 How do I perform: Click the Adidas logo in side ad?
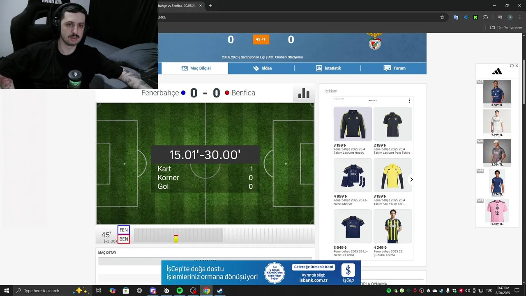(x=497, y=72)
